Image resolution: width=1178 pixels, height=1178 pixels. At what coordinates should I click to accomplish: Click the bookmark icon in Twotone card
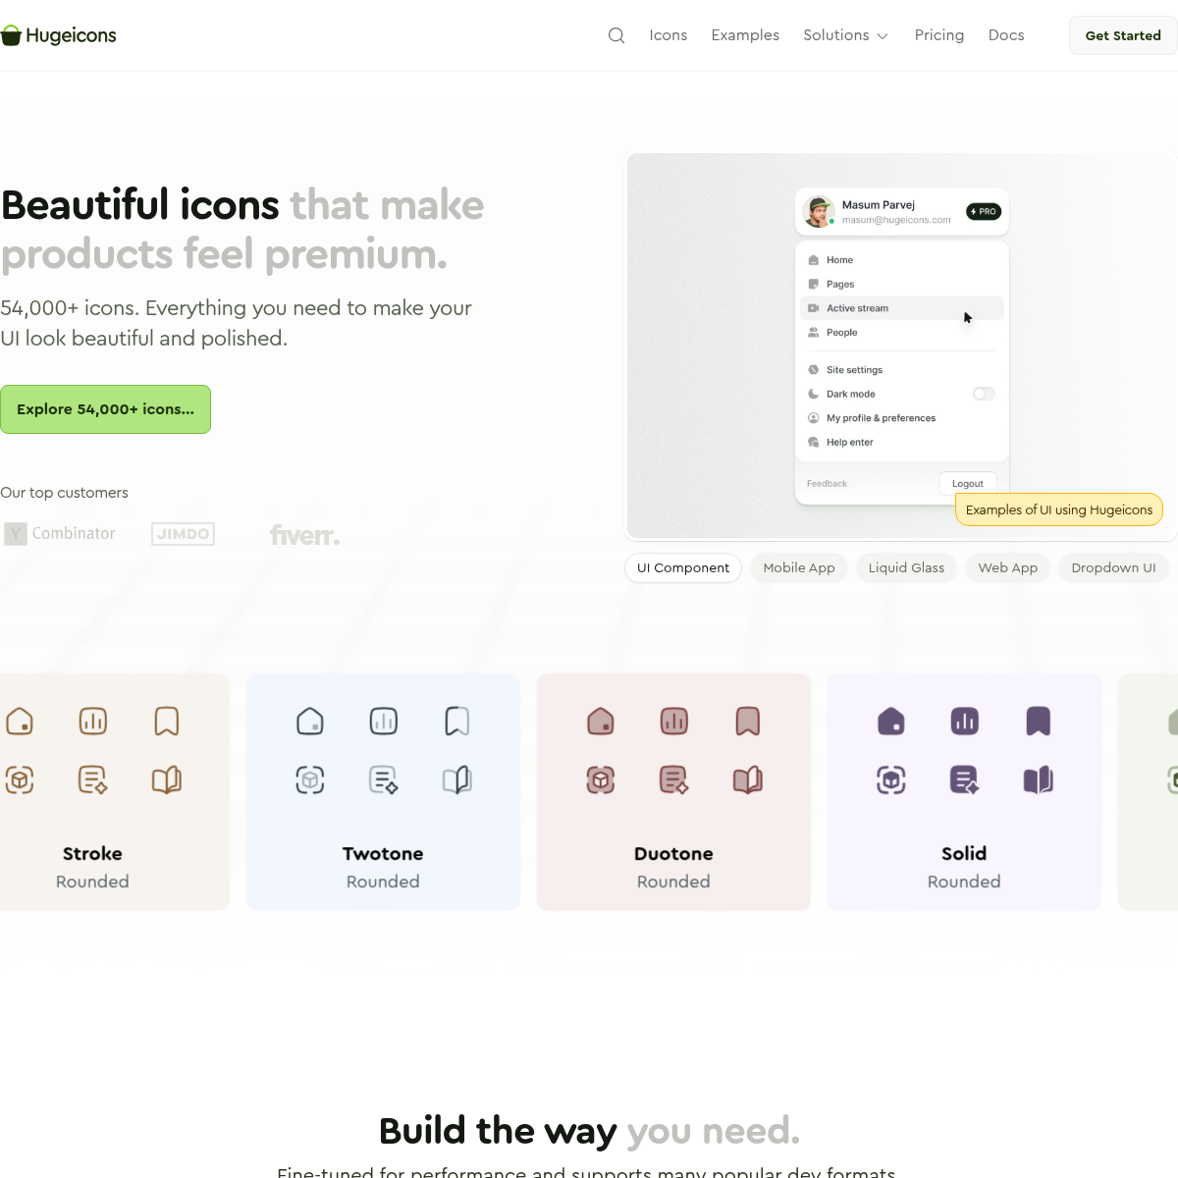pyautogui.click(x=457, y=722)
